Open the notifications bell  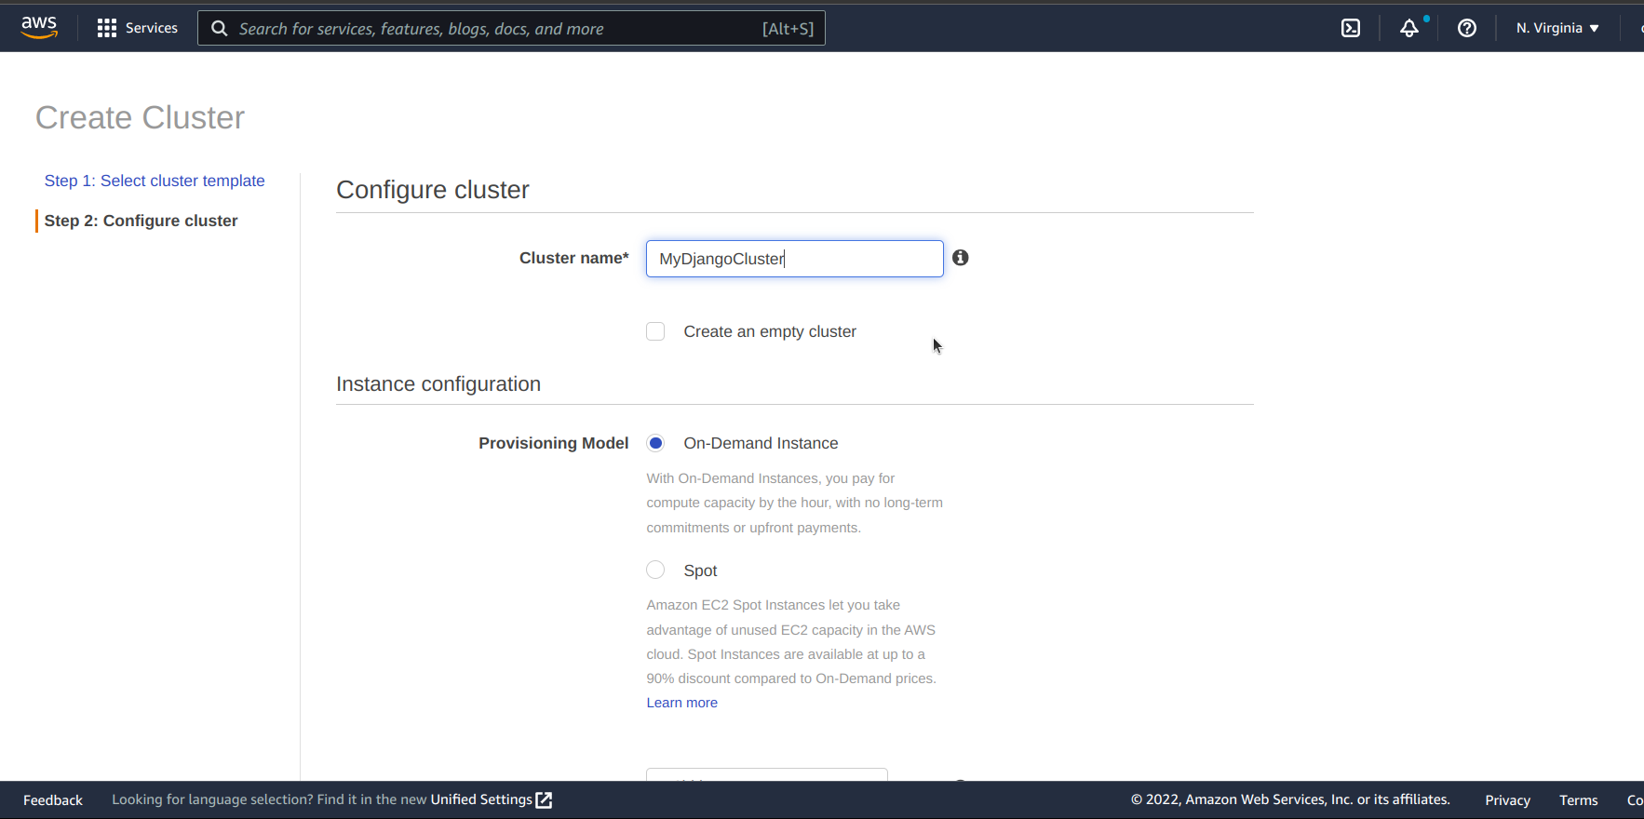point(1409,28)
